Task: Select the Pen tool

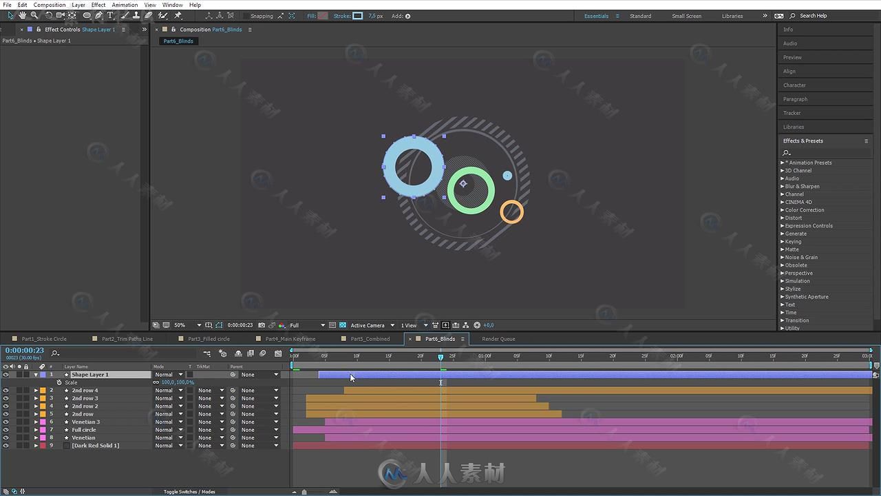Action: (x=99, y=15)
